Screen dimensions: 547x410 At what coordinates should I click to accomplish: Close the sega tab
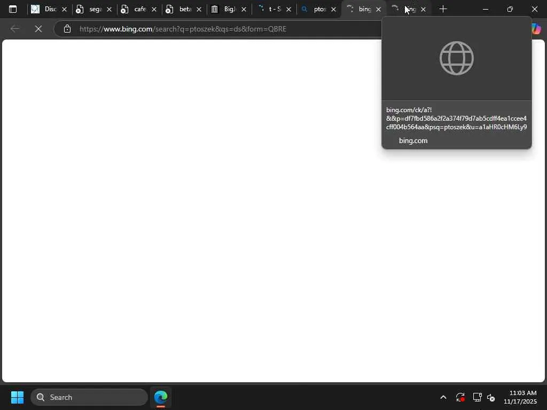pos(109,10)
